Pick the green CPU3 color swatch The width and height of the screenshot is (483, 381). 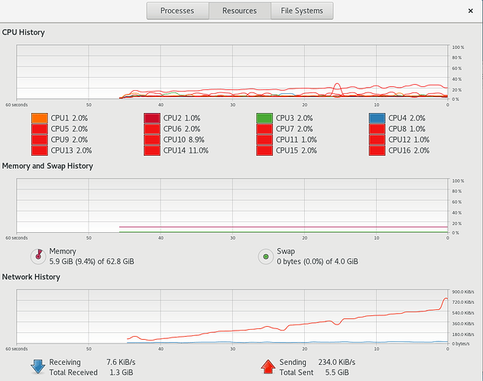point(264,118)
